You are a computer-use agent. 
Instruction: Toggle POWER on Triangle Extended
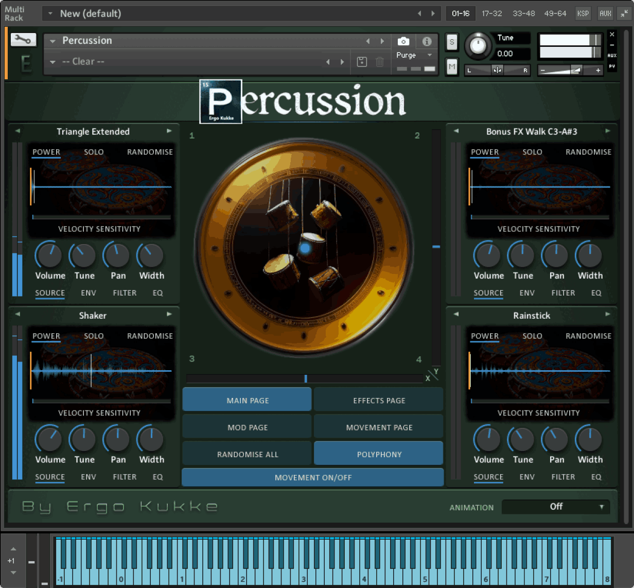[x=46, y=152]
